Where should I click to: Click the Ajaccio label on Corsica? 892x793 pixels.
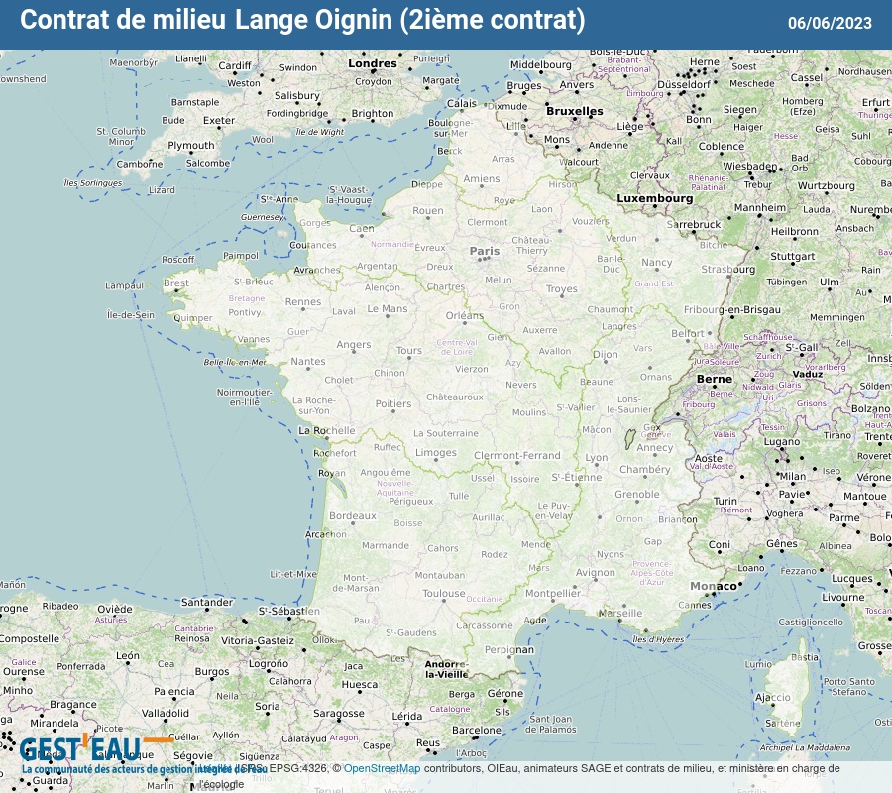point(772,698)
